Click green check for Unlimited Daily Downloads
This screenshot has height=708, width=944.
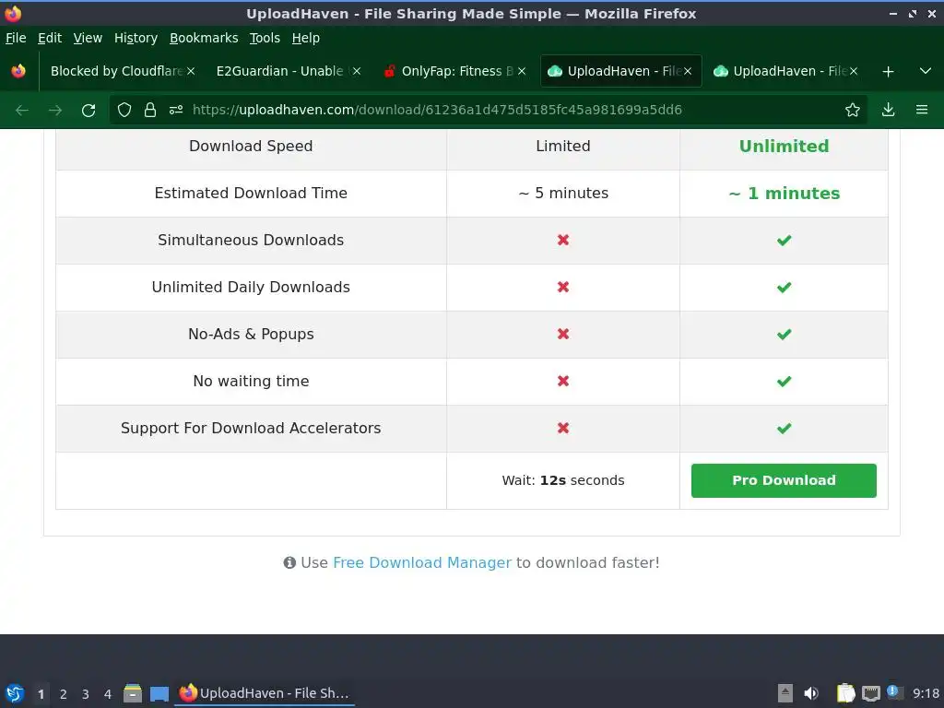[x=784, y=288]
